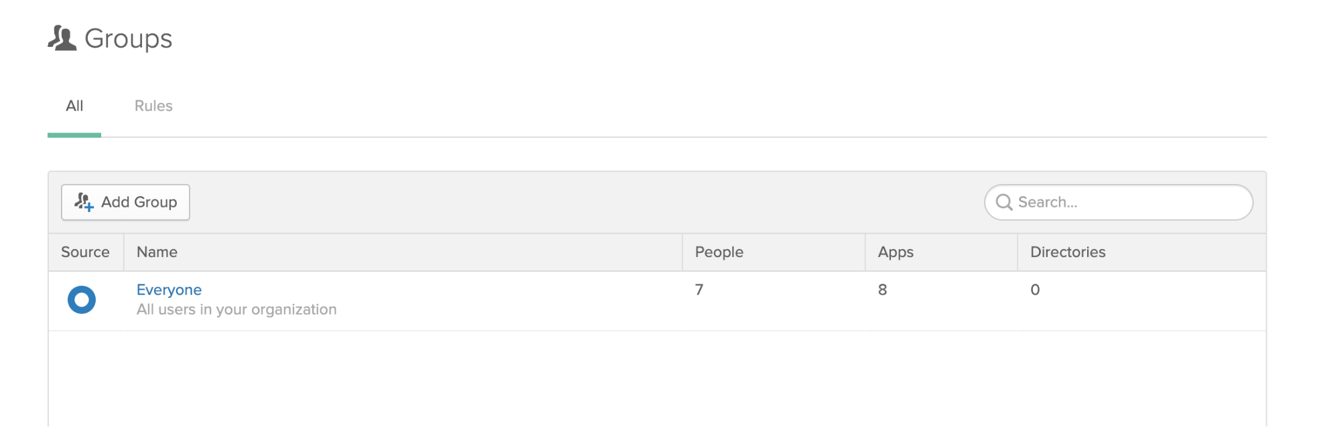Screen dimensions: 1339x427
Task: Click the People count 7 for Everyone
Action: click(x=699, y=290)
